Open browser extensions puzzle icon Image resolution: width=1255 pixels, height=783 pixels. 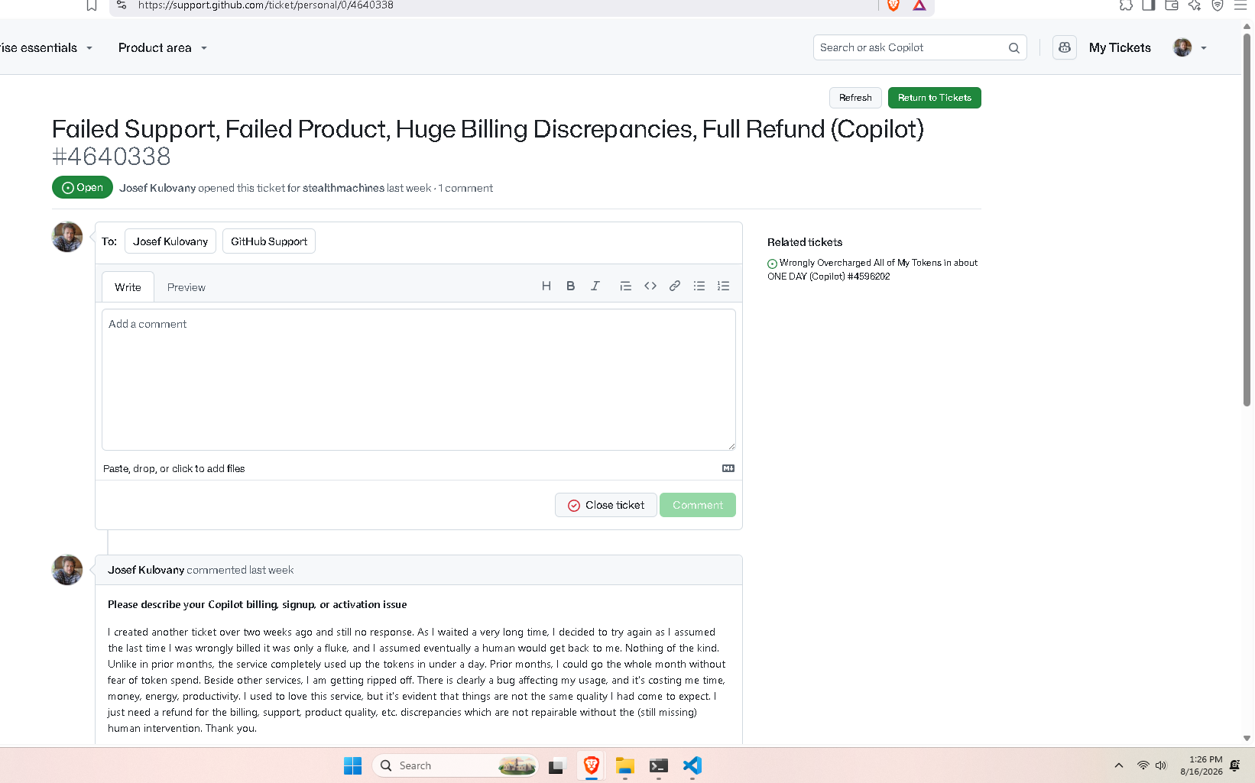click(x=1126, y=5)
